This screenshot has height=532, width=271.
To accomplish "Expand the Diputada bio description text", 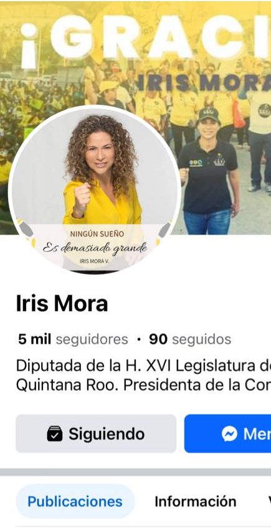I will point(143,376).
